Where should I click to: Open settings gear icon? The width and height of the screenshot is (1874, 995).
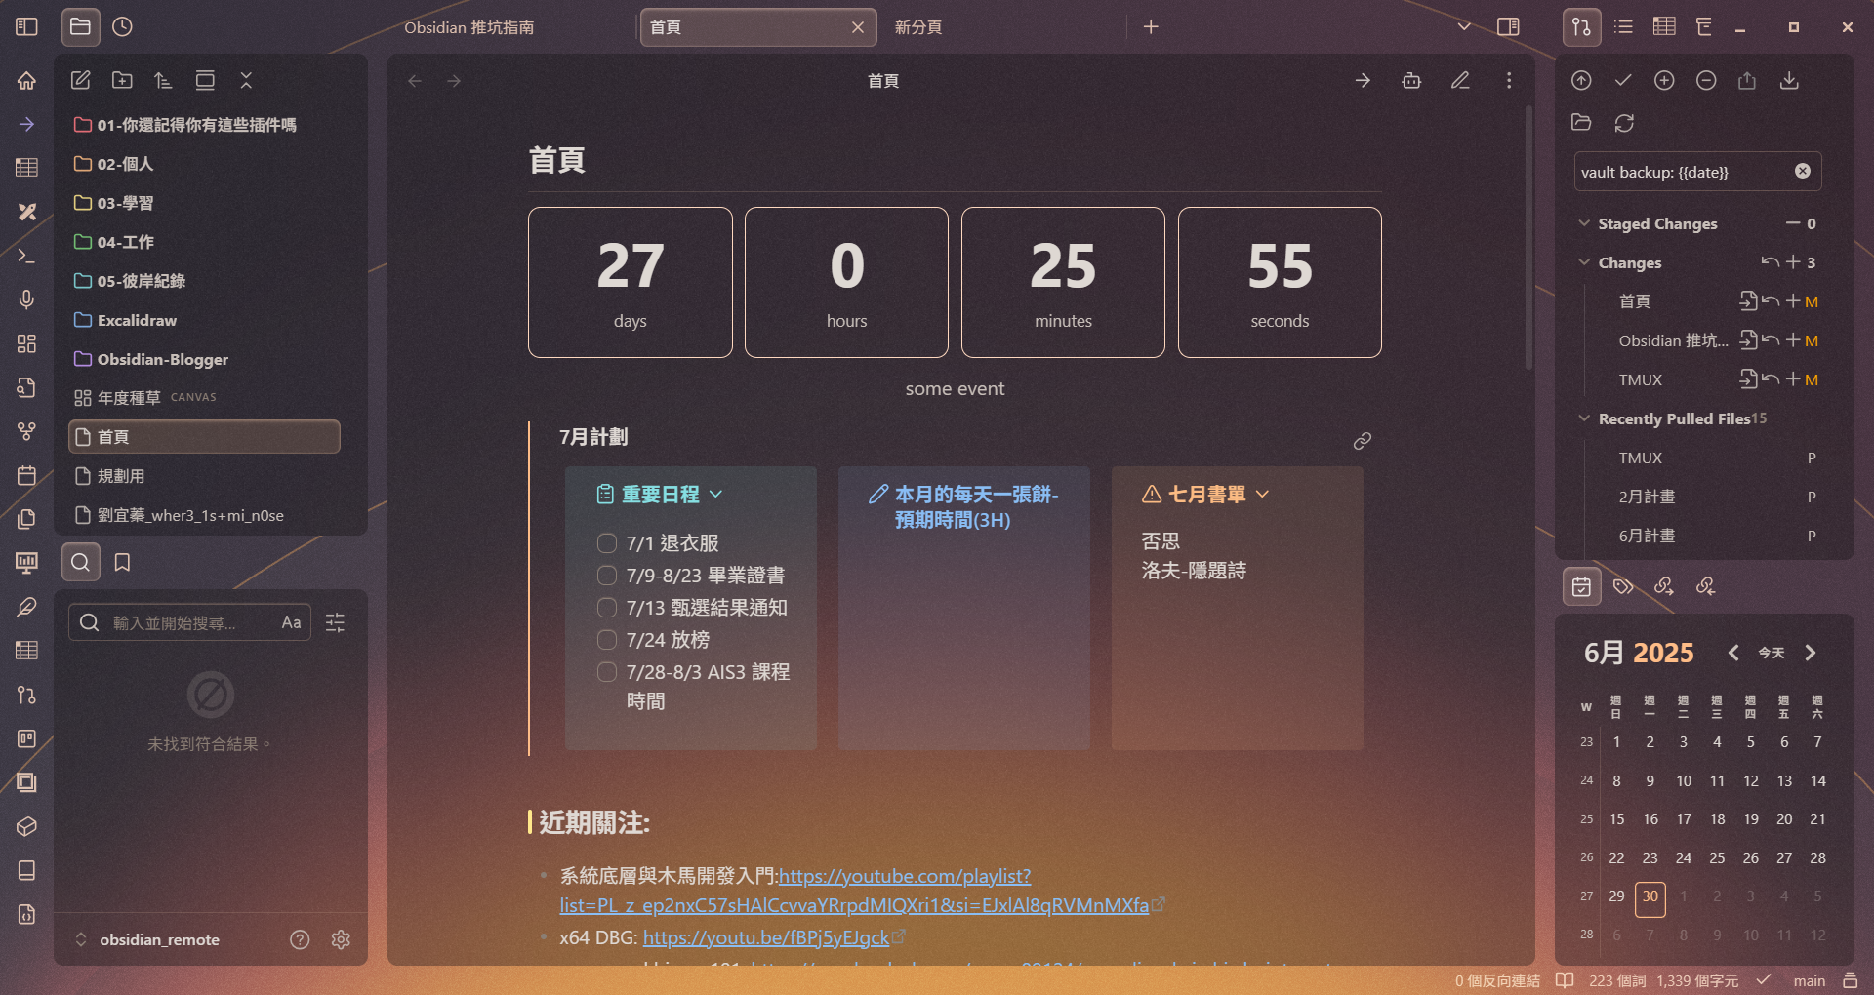[x=341, y=939]
